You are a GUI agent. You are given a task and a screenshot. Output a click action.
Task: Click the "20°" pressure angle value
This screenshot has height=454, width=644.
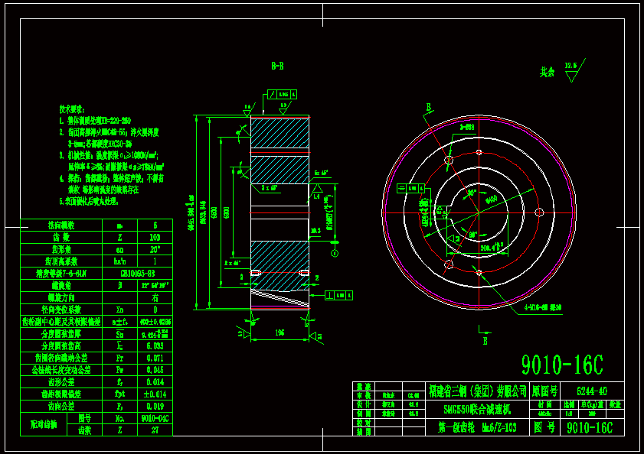coord(155,249)
